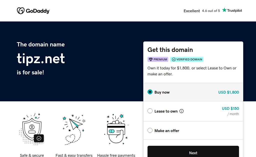Click the tipz.net domain name heading
The height and width of the screenshot is (157, 256).
41,58
